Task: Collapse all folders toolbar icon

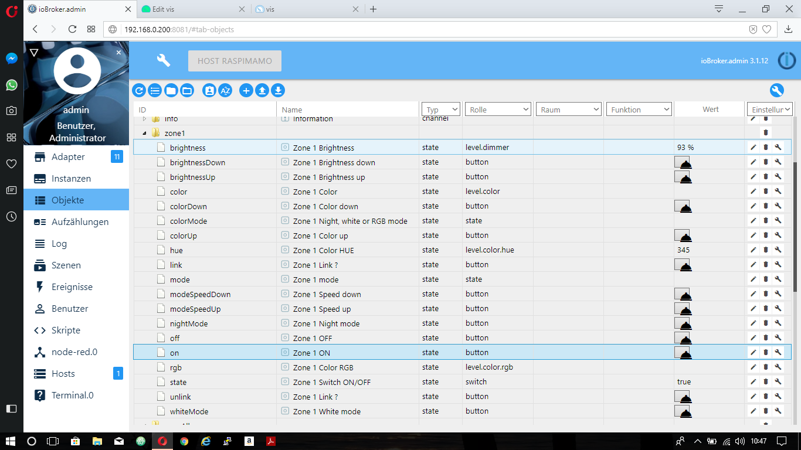Action: 171,90
